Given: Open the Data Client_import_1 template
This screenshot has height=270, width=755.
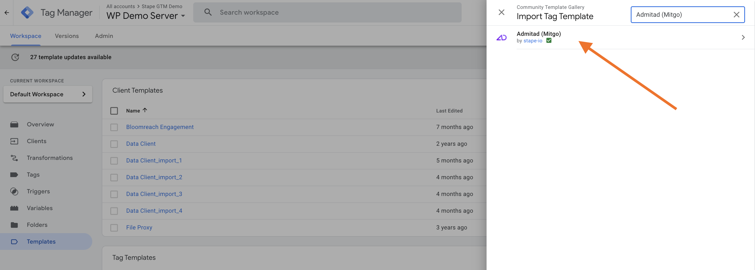Looking at the screenshot, I should click(x=154, y=160).
